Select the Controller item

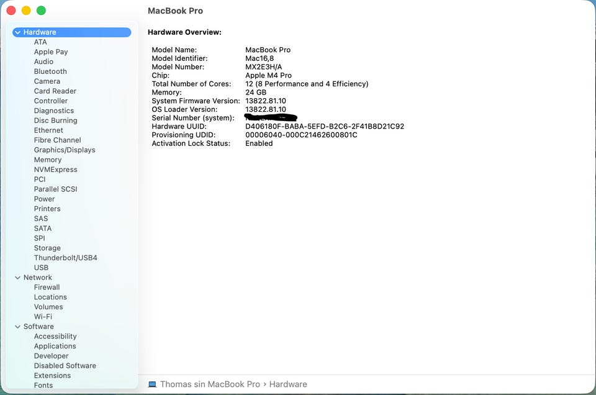click(51, 101)
